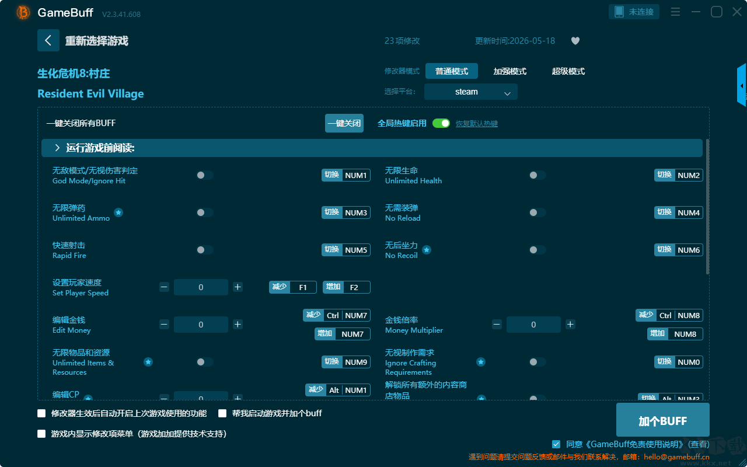Click the Money Multiplier value field

point(533,325)
